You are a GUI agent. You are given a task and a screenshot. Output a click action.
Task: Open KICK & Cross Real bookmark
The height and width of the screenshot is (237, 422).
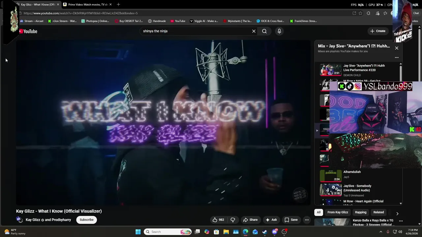[x=270, y=21]
